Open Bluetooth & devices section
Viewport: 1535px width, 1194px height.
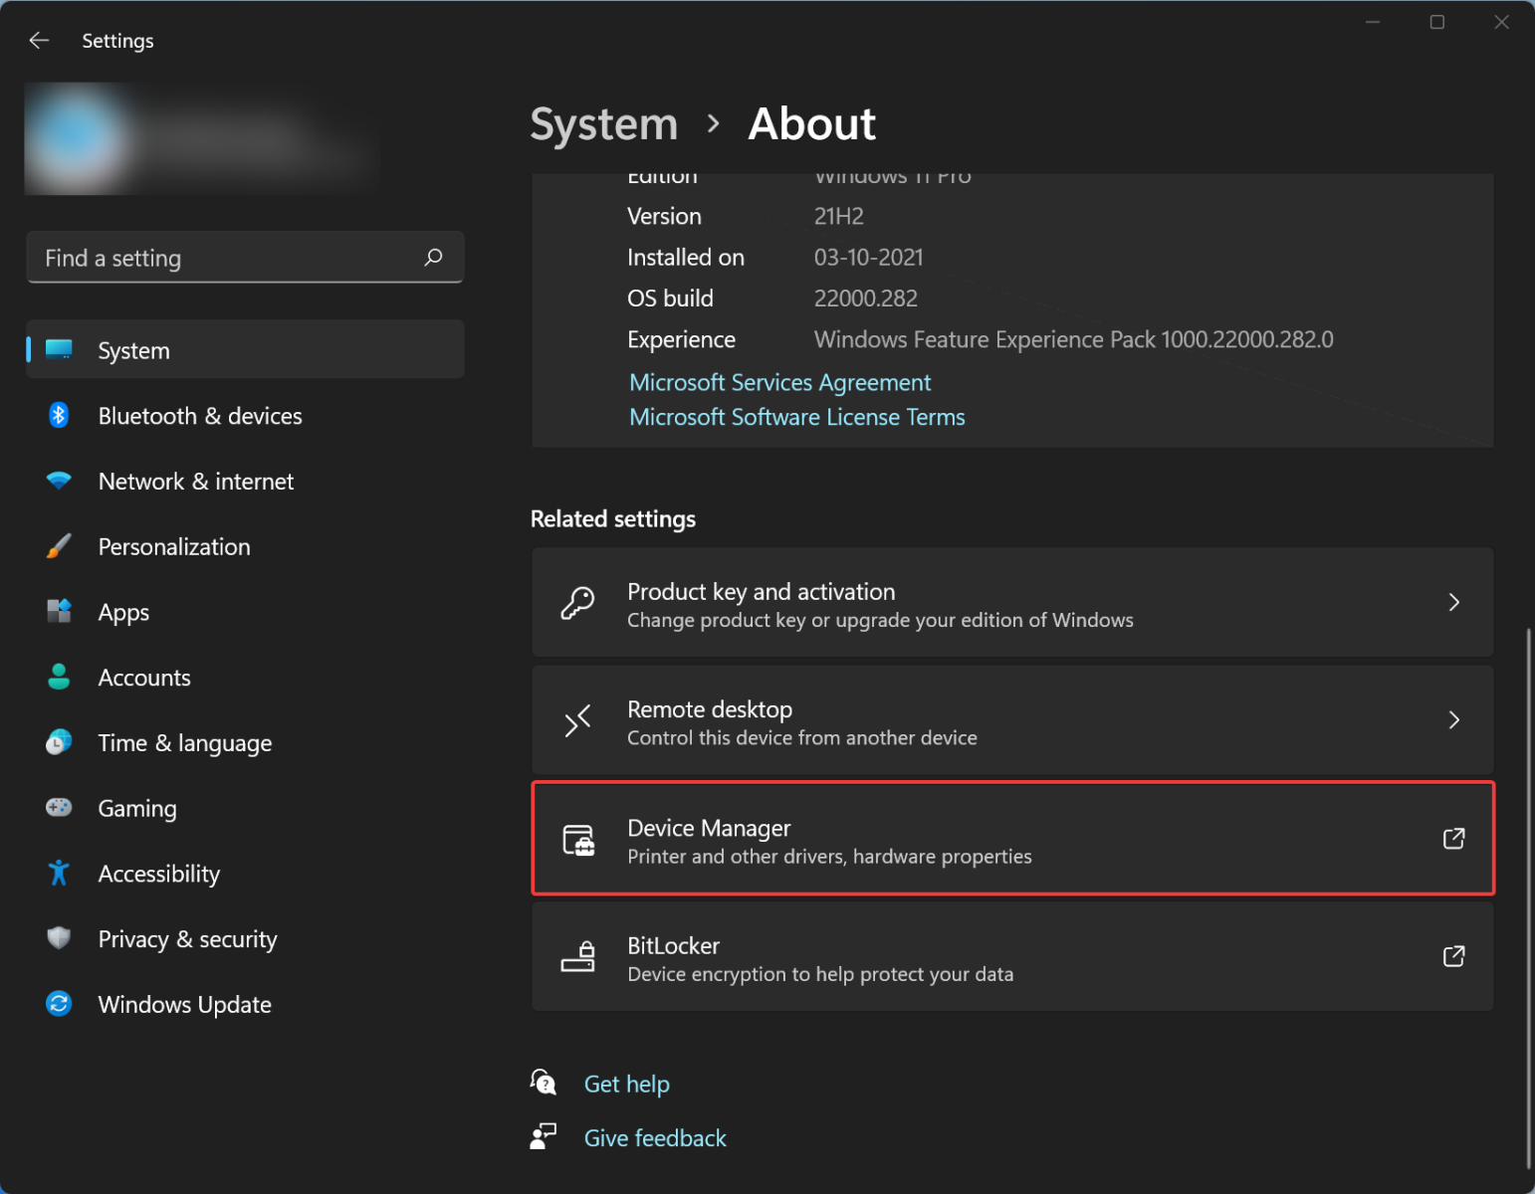pyautogui.click(x=245, y=416)
